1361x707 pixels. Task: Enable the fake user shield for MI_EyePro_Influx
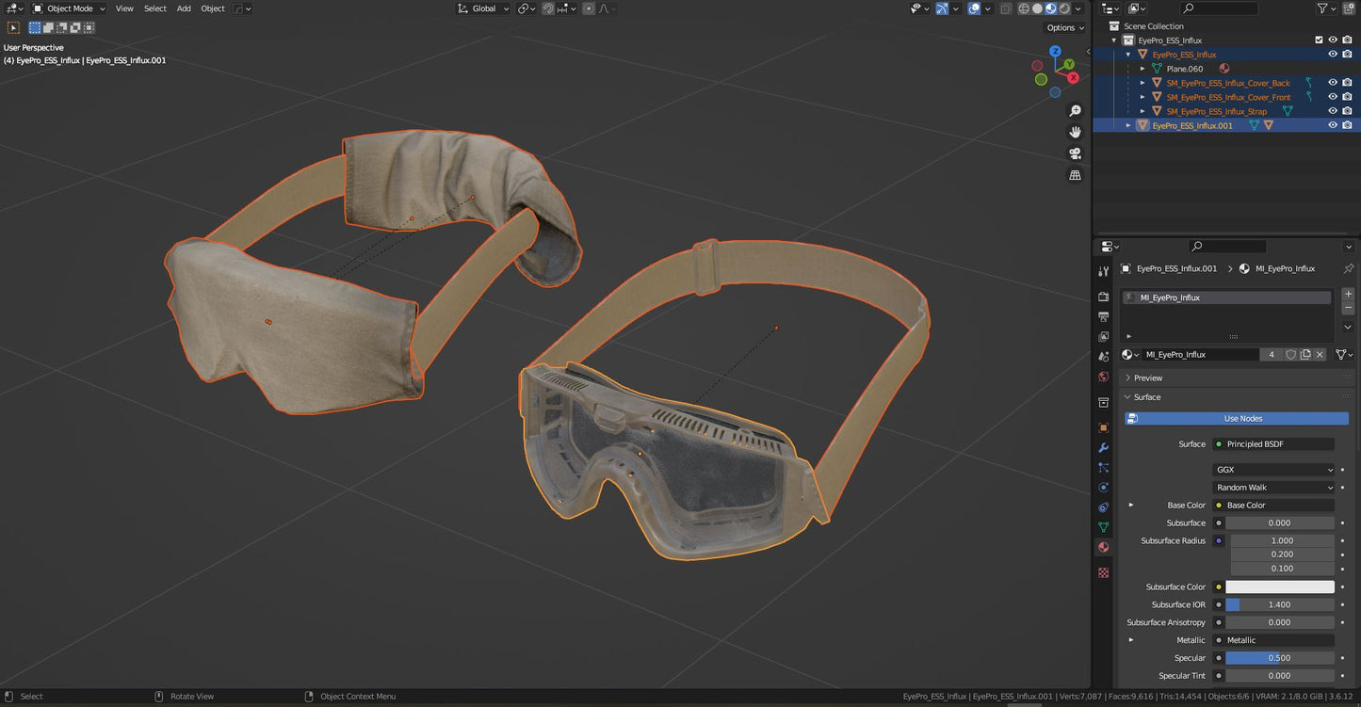click(x=1291, y=354)
